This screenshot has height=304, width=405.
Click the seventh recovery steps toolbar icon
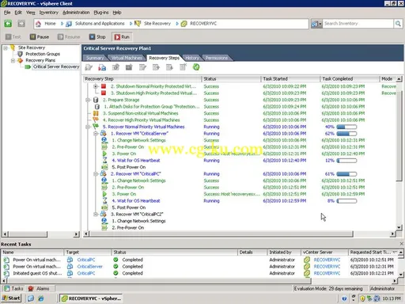(x=169, y=67)
